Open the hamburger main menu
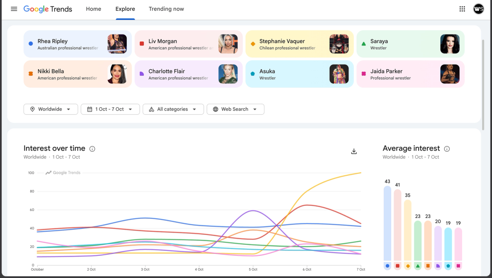Image resolution: width=492 pixels, height=278 pixels. (14, 9)
